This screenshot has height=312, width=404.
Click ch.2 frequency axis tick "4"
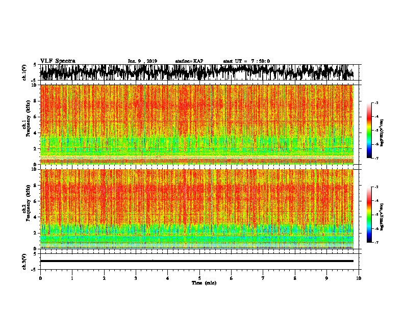click(x=35, y=217)
